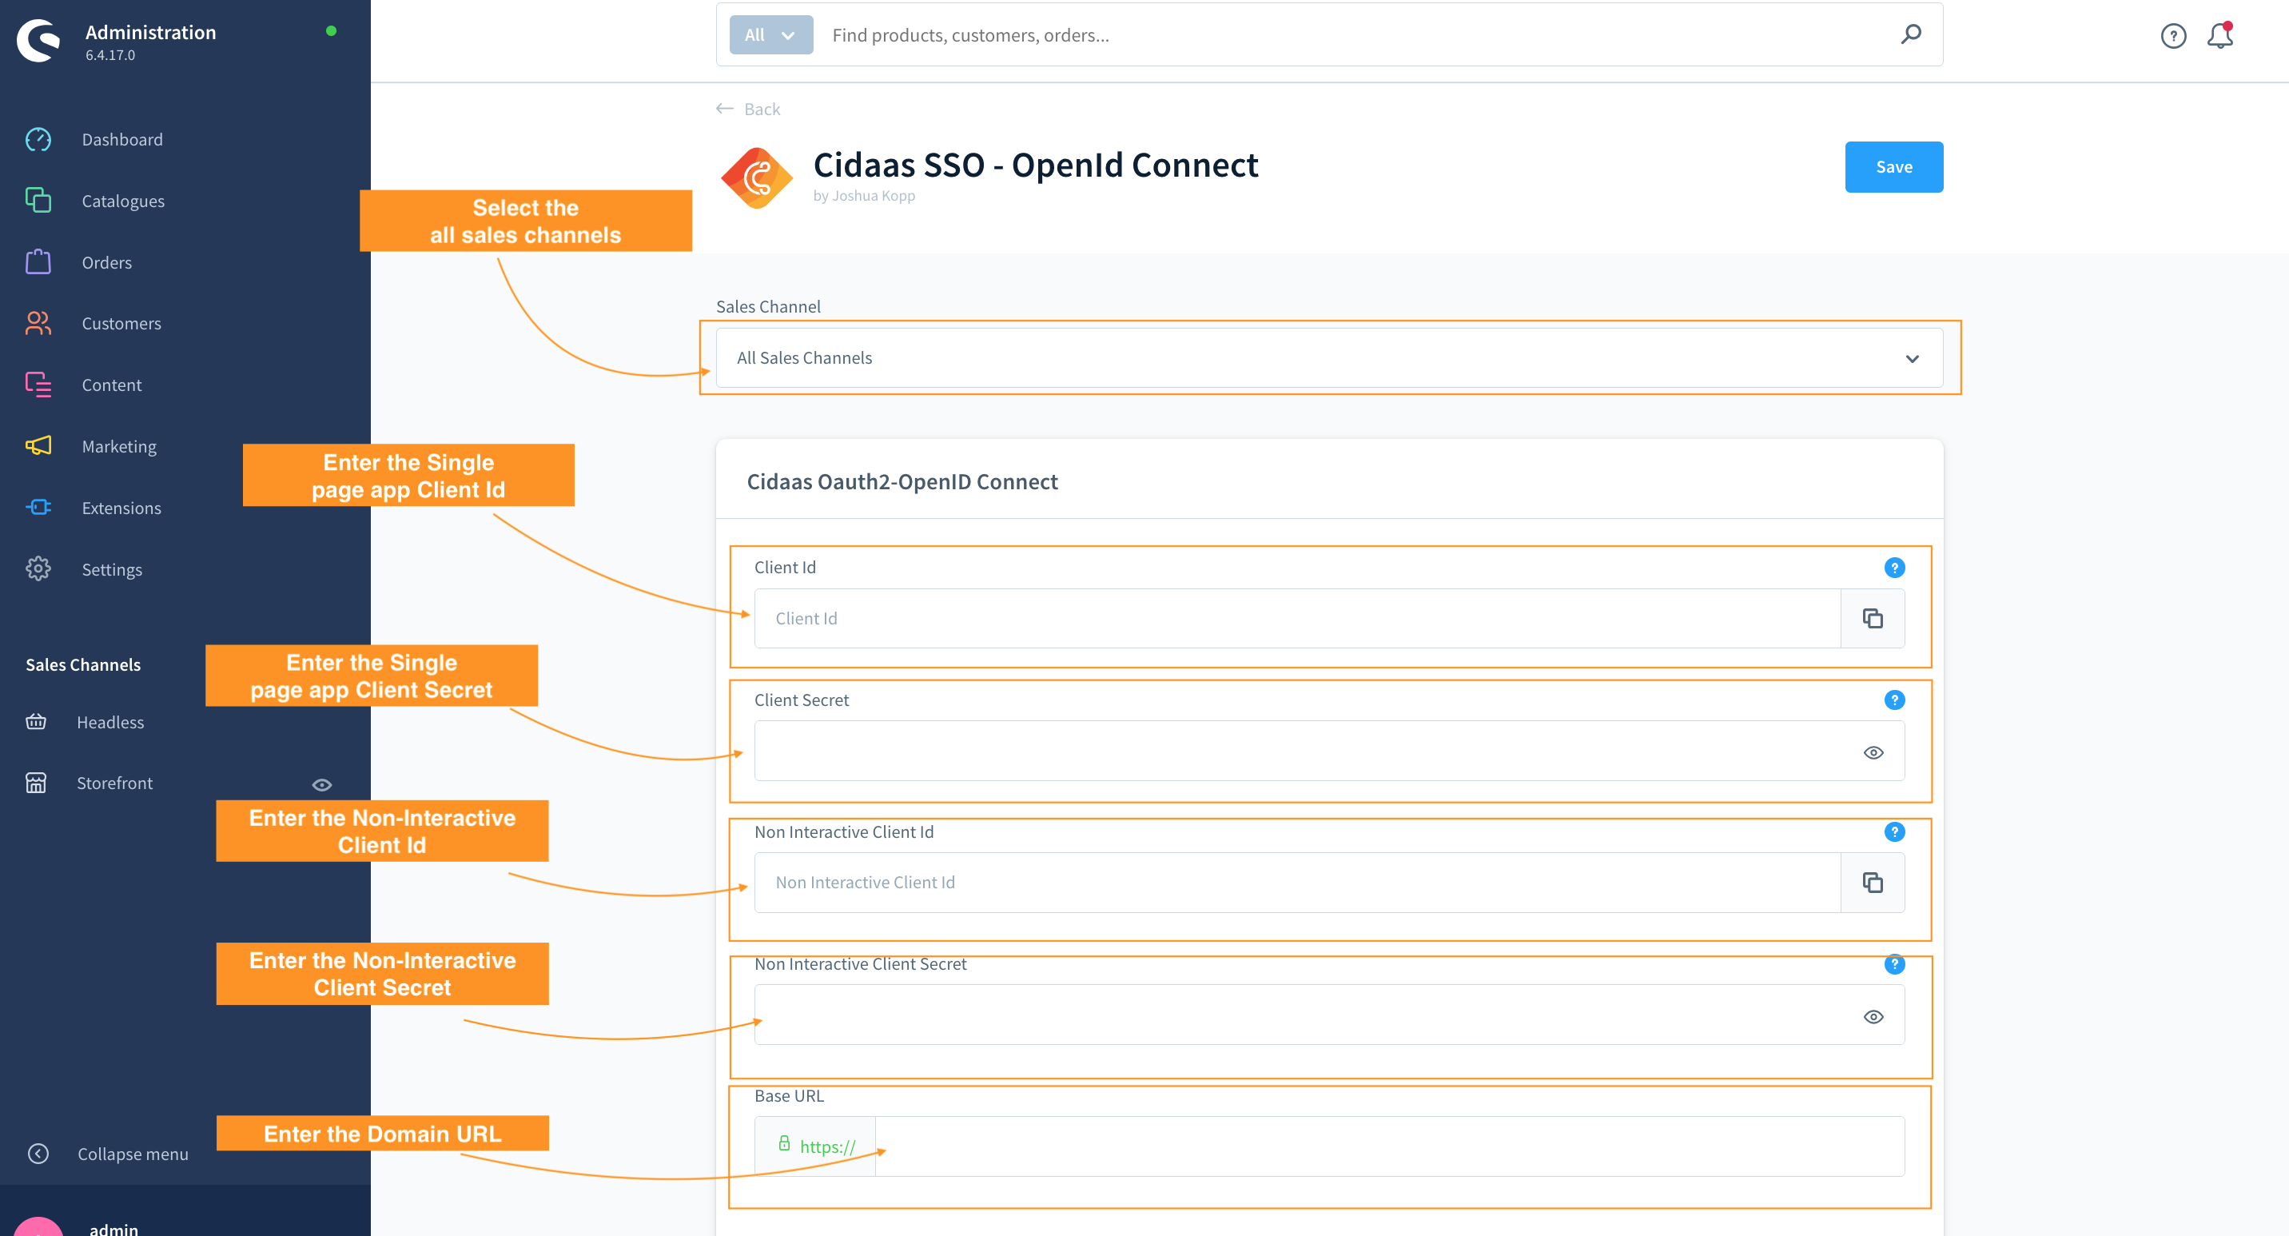2289x1236 pixels.
Task: Open Extensions in the sidebar
Action: [121, 508]
